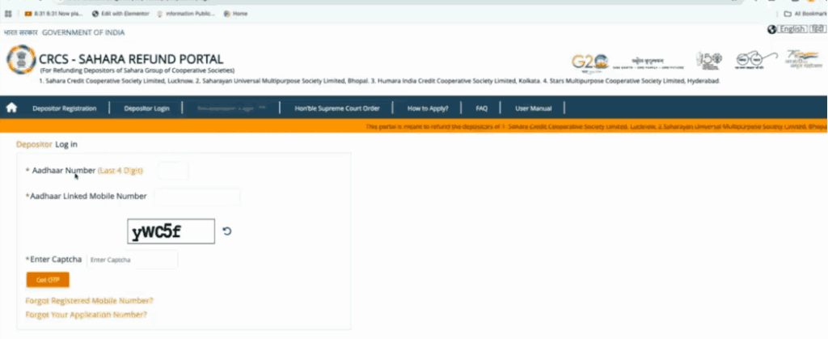This screenshot has width=828, height=339.
Task: Click Forgot Registered Mobile Number link
Action: pos(89,301)
